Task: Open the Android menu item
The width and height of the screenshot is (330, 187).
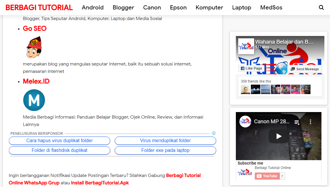Action: coord(93,8)
